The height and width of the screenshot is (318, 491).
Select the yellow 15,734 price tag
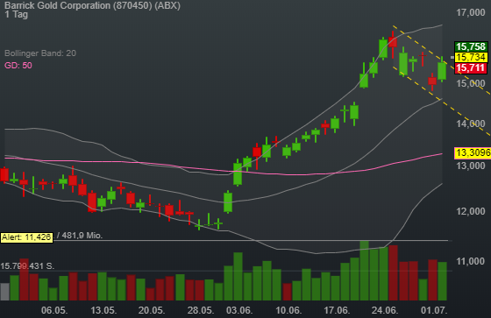(x=471, y=57)
